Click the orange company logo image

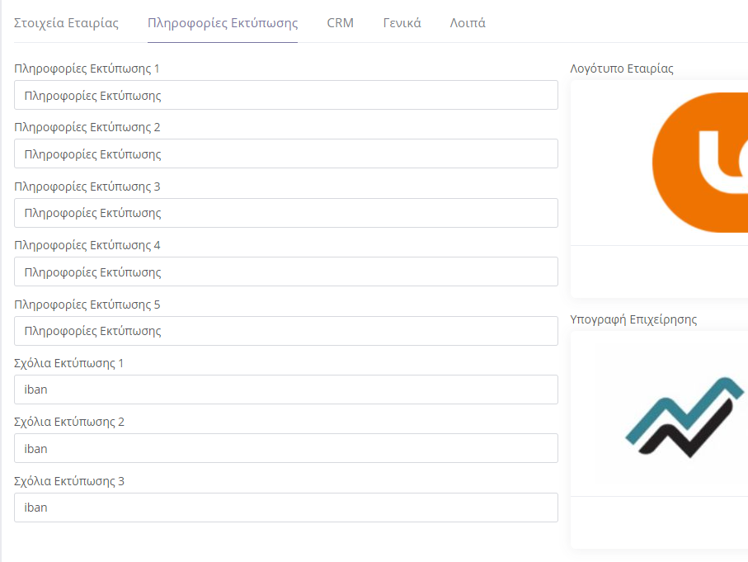coord(700,163)
